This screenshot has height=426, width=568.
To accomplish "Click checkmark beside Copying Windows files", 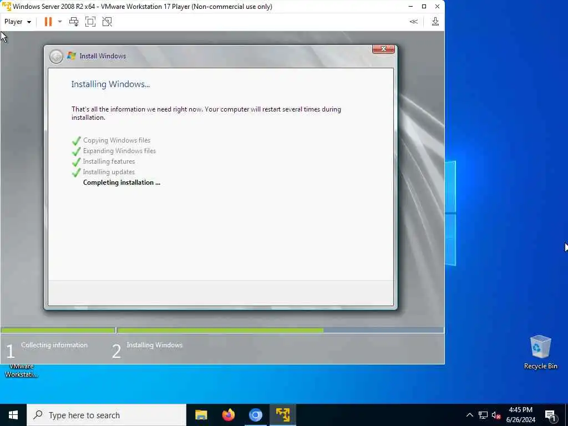I will point(77,140).
